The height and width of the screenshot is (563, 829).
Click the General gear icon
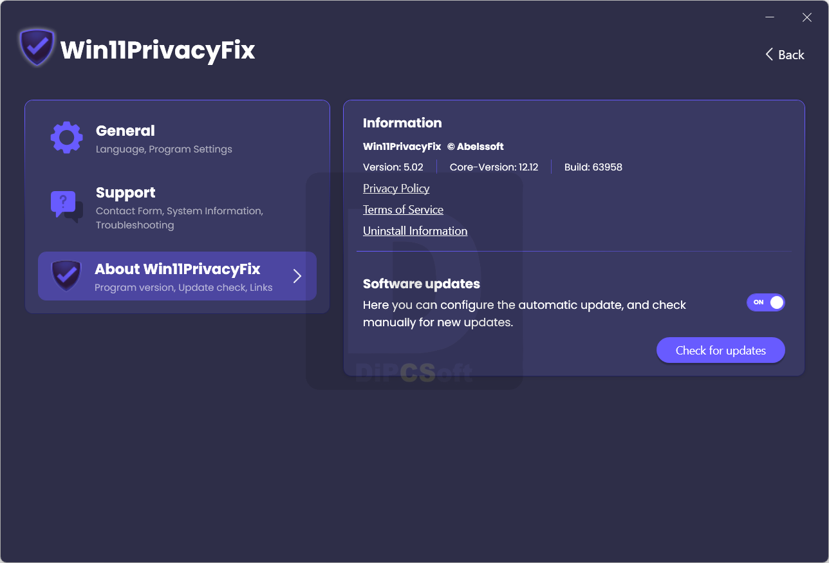point(67,138)
